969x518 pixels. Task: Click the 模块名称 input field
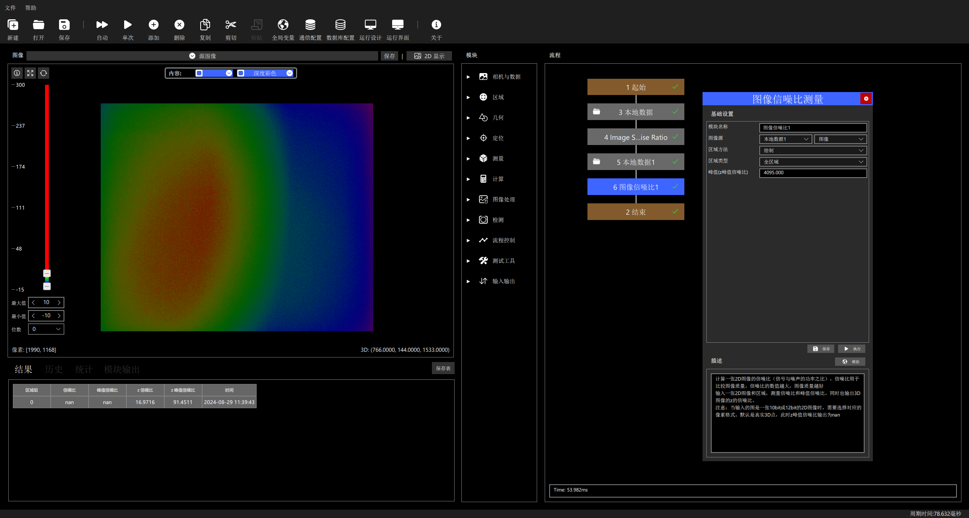tap(813, 128)
